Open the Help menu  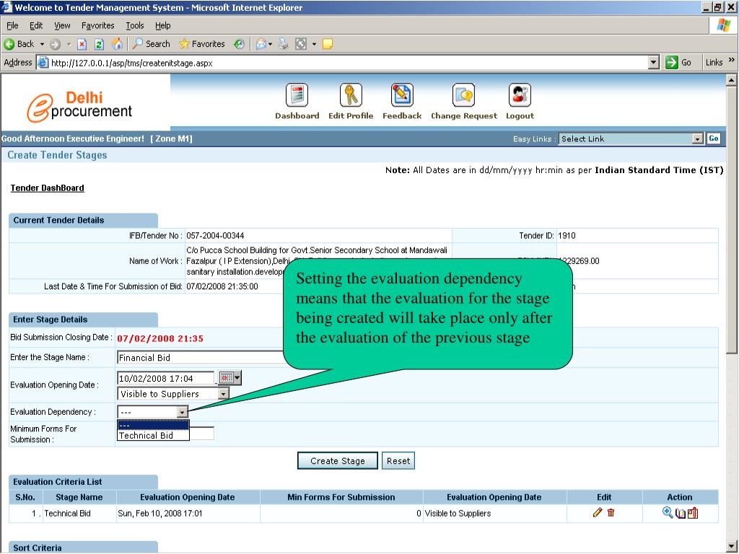[162, 25]
